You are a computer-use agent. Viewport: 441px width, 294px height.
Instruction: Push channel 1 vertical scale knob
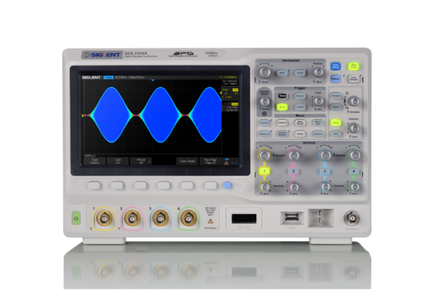[265, 155]
